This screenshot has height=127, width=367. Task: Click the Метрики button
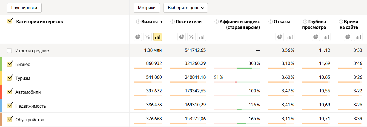pos(147,8)
